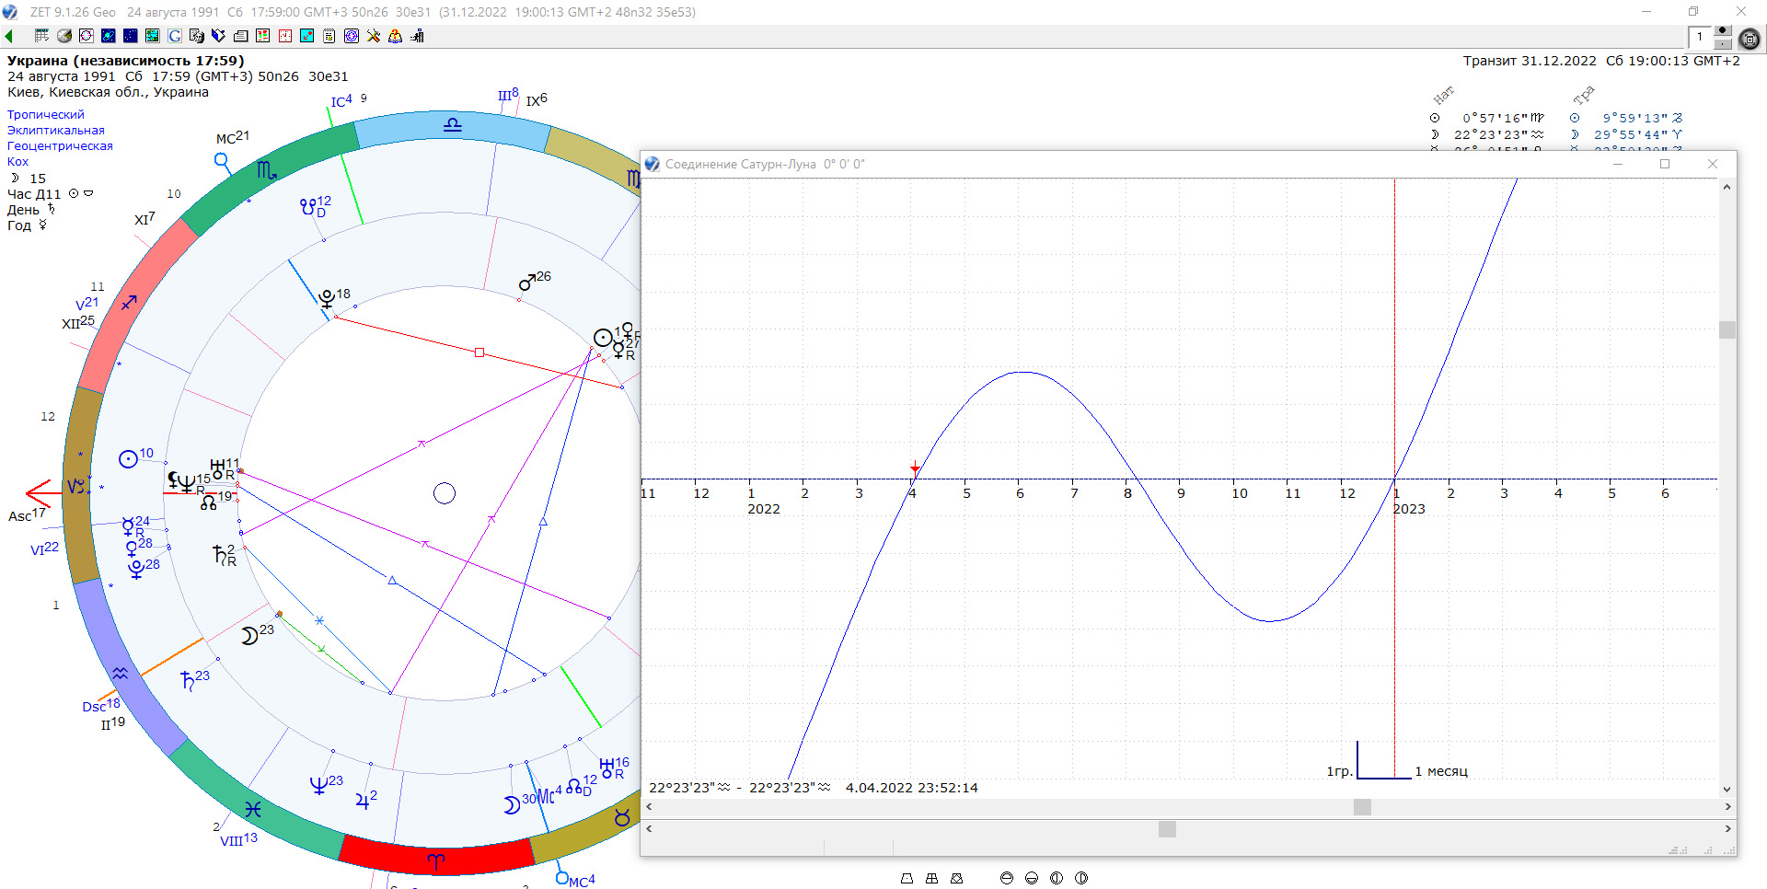This screenshot has height=889, width=1767.
Task: Open settings via crossed tools icon
Action: coord(374,36)
